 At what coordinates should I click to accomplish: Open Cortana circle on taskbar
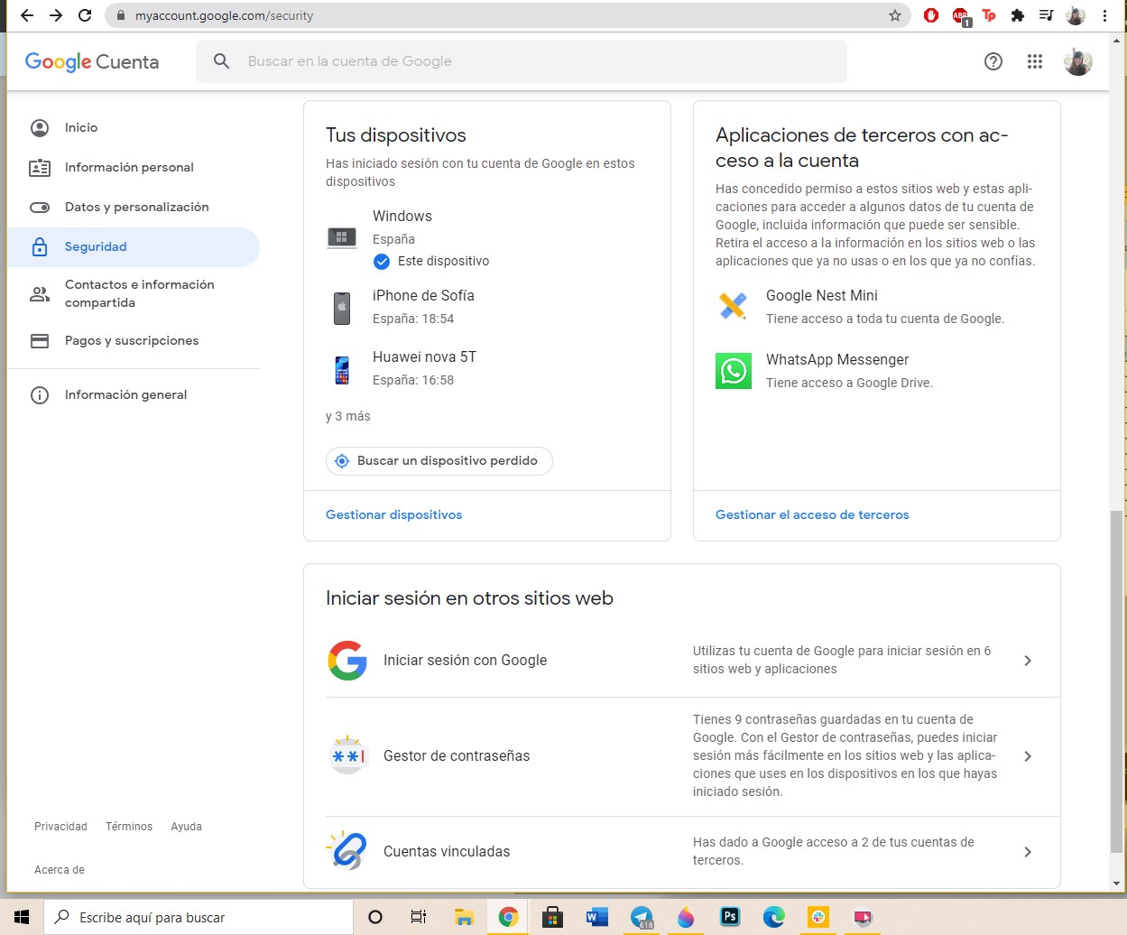point(375,917)
